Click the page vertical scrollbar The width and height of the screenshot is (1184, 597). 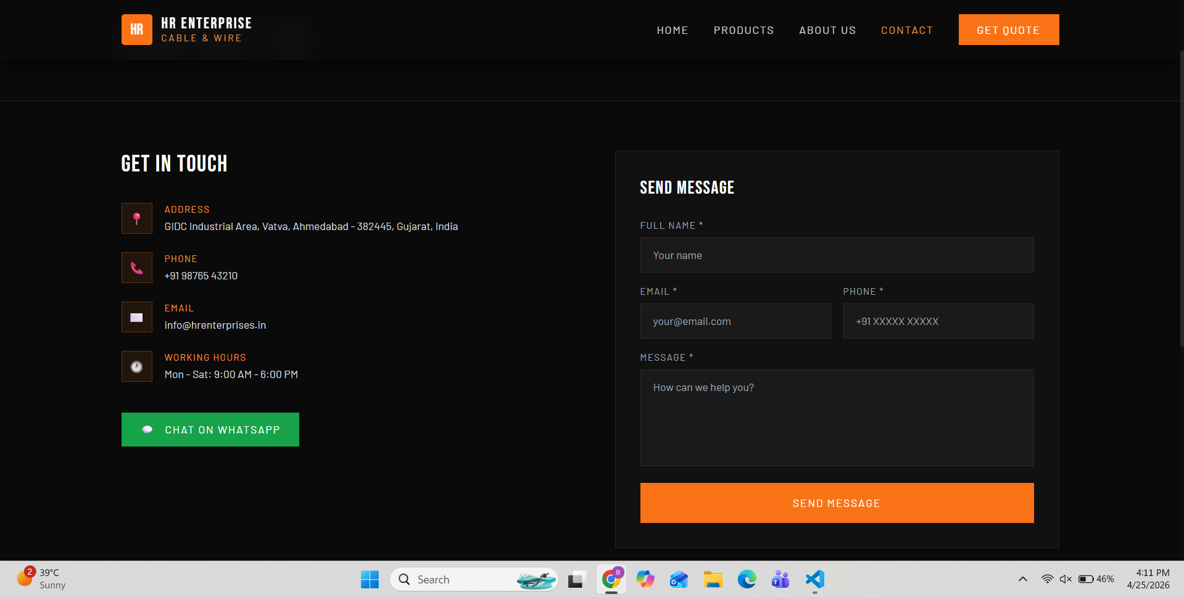1181,197
